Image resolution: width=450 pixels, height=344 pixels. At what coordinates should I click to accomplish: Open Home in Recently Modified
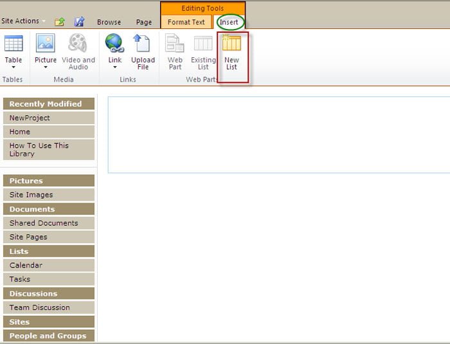[49, 132]
